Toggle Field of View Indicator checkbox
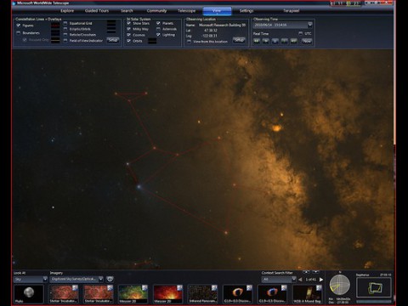The height and width of the screenshot is (306, 408). (x=65, y=41)
